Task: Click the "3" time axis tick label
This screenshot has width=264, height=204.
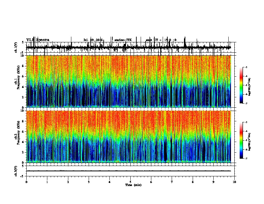Action: 89,182
